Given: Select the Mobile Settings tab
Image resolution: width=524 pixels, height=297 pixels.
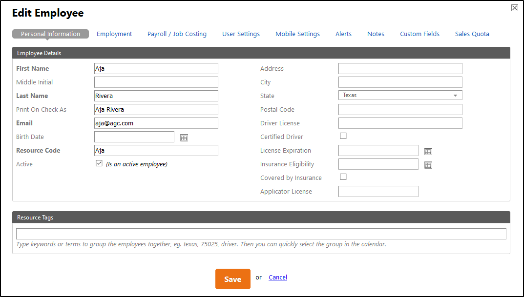Looking at the screenshot, I should point(297,34).
